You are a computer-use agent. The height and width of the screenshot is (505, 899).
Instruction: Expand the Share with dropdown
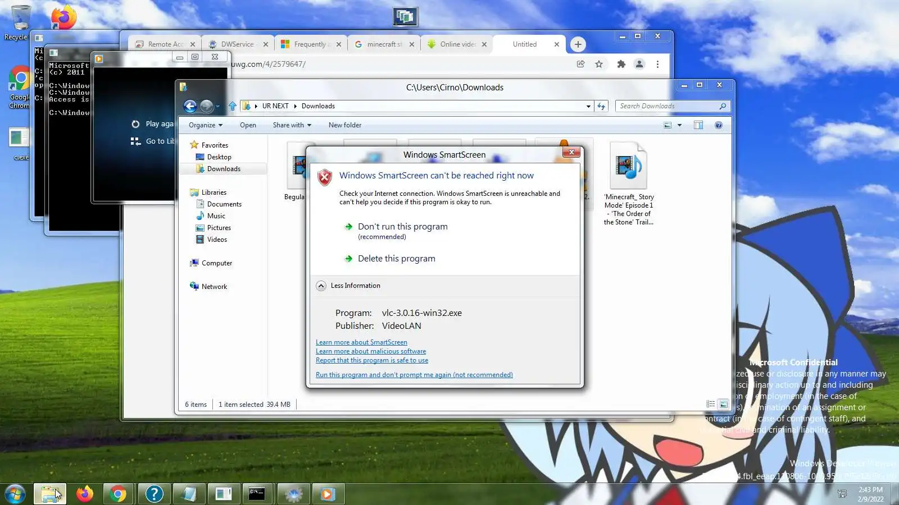(x=292, y=125)
